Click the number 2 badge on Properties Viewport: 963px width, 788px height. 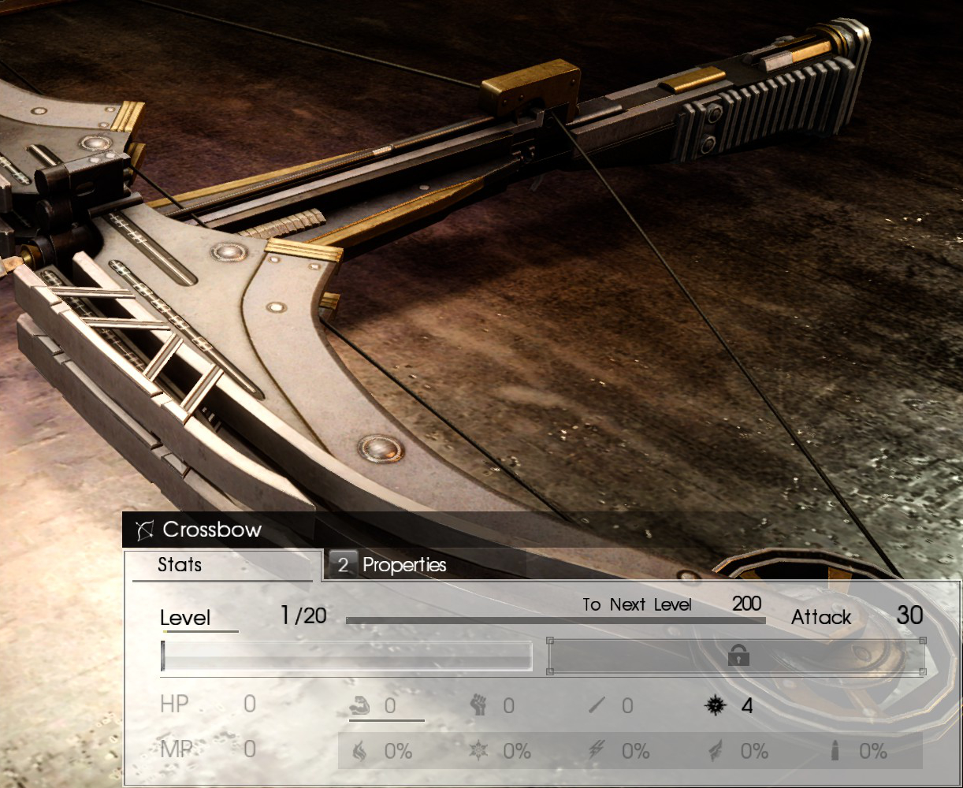(x=343, y=565)
